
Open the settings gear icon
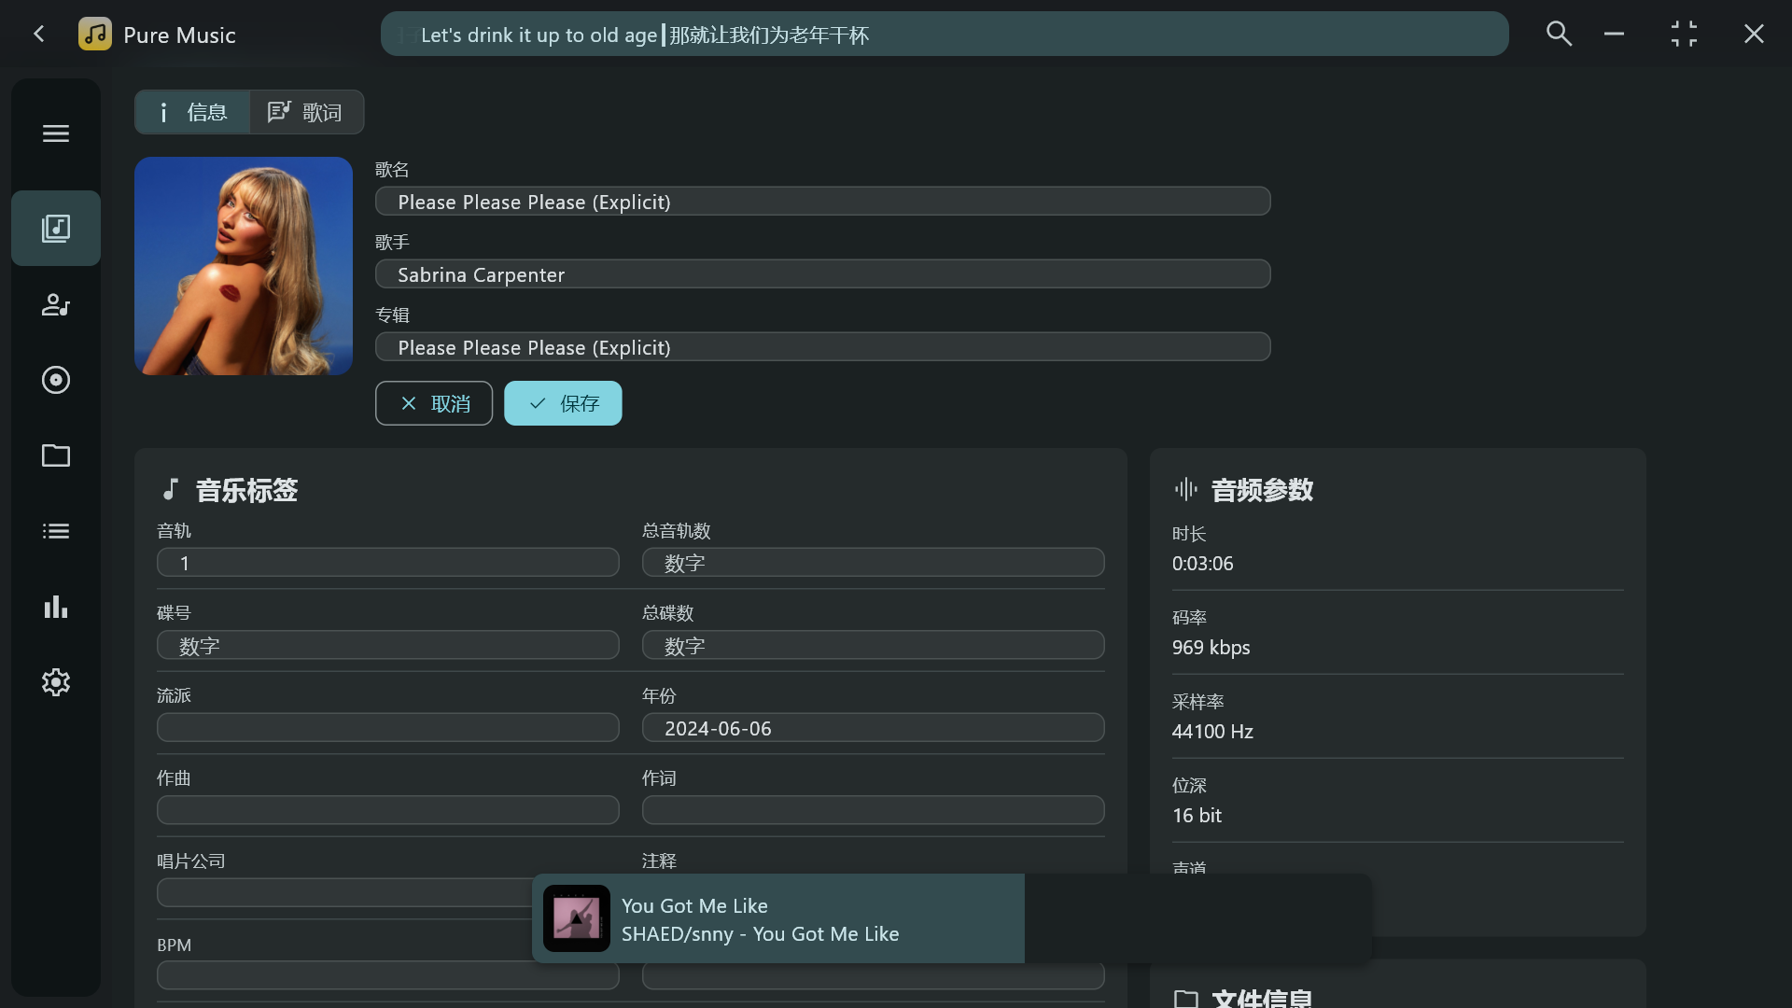click(56, 682)
